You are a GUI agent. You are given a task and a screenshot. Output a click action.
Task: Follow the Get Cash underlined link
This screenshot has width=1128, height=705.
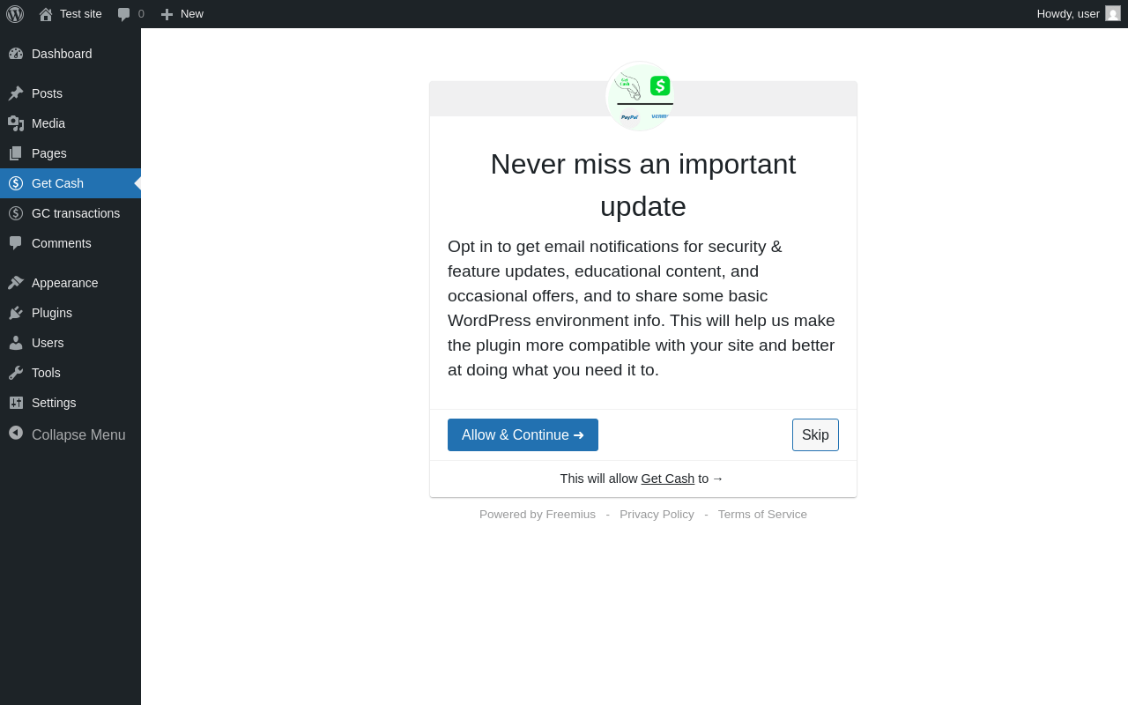(668, 479)
